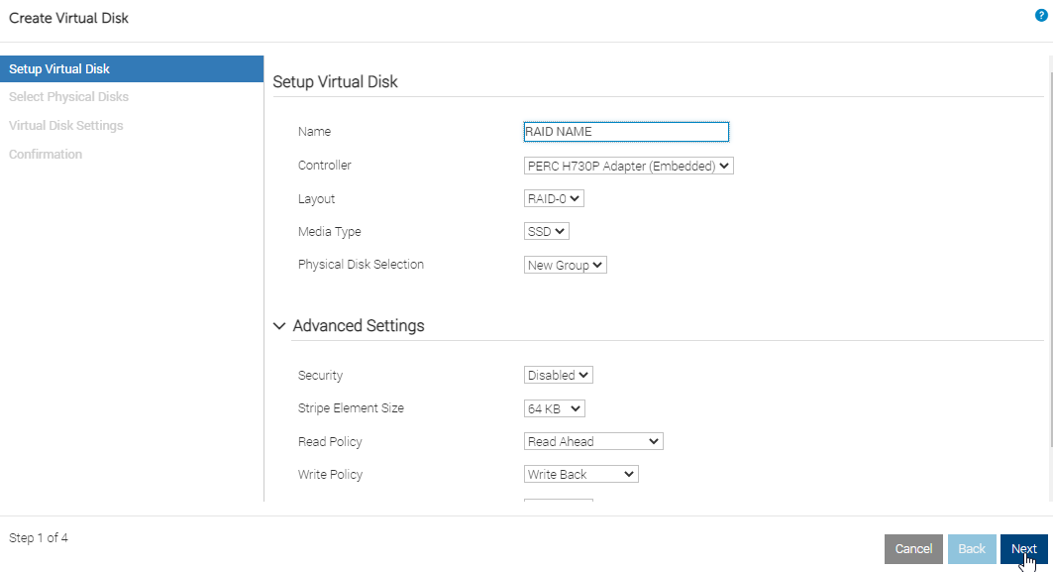Image resolution: width=1053 pixels, height=572 pixels.
Task: Open the Media Type SSD dropdown
Action: pos(546,232)
